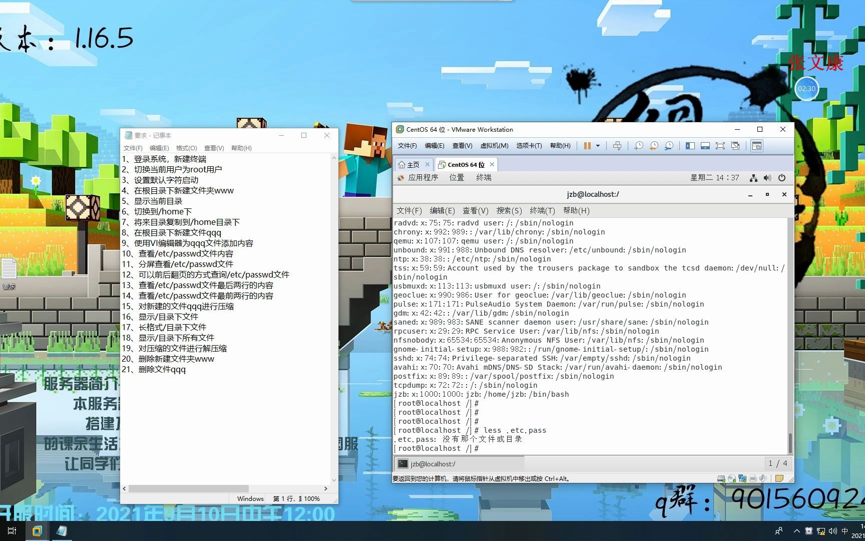
Task: Open Notepad 编辑(E) menu
Action: (x=159, y=148)
